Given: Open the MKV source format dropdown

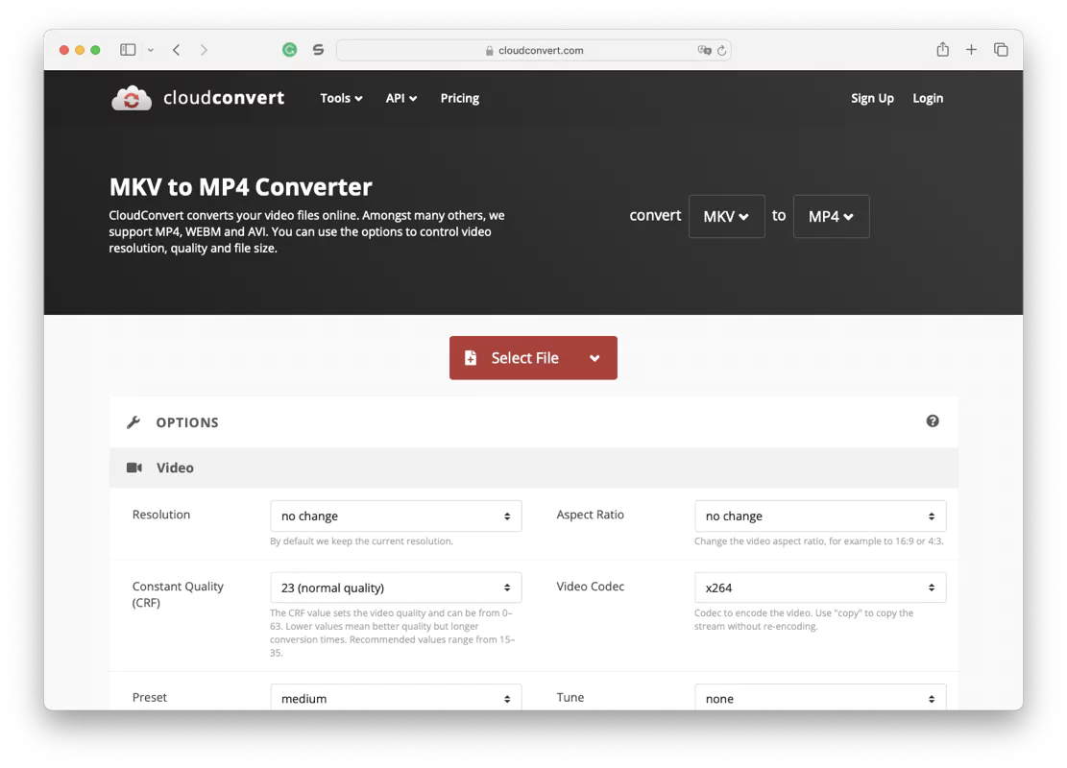Looking at the screenshot, I should [x=726, y=217].
